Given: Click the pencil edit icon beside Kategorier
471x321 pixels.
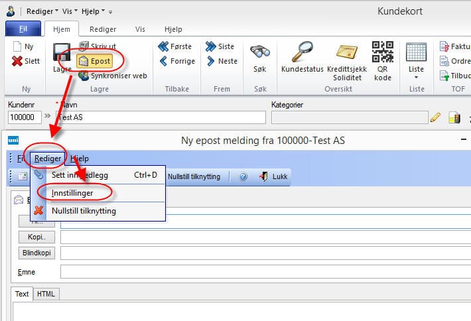Looking at the screenshot, I should coord(436,117).
